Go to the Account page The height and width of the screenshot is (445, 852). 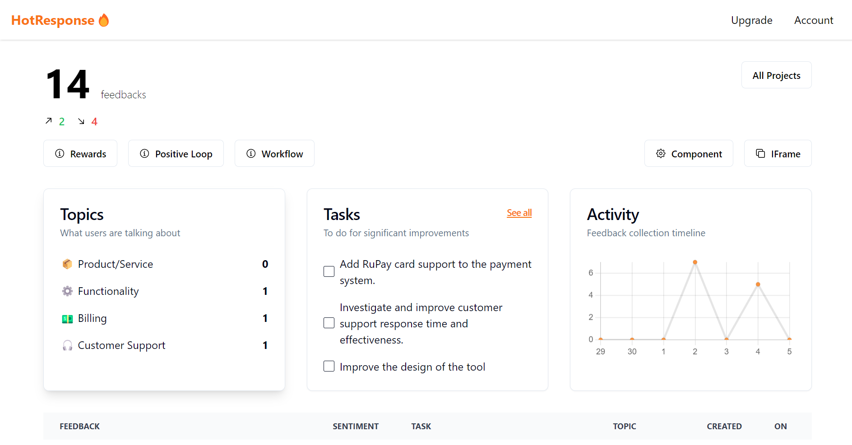pyautogui.click(x=813, y=20)
